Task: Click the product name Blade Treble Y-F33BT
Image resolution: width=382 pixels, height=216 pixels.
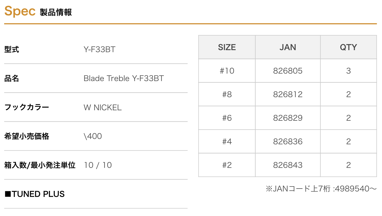Action: pyautogui.click(x=124, y=78)
